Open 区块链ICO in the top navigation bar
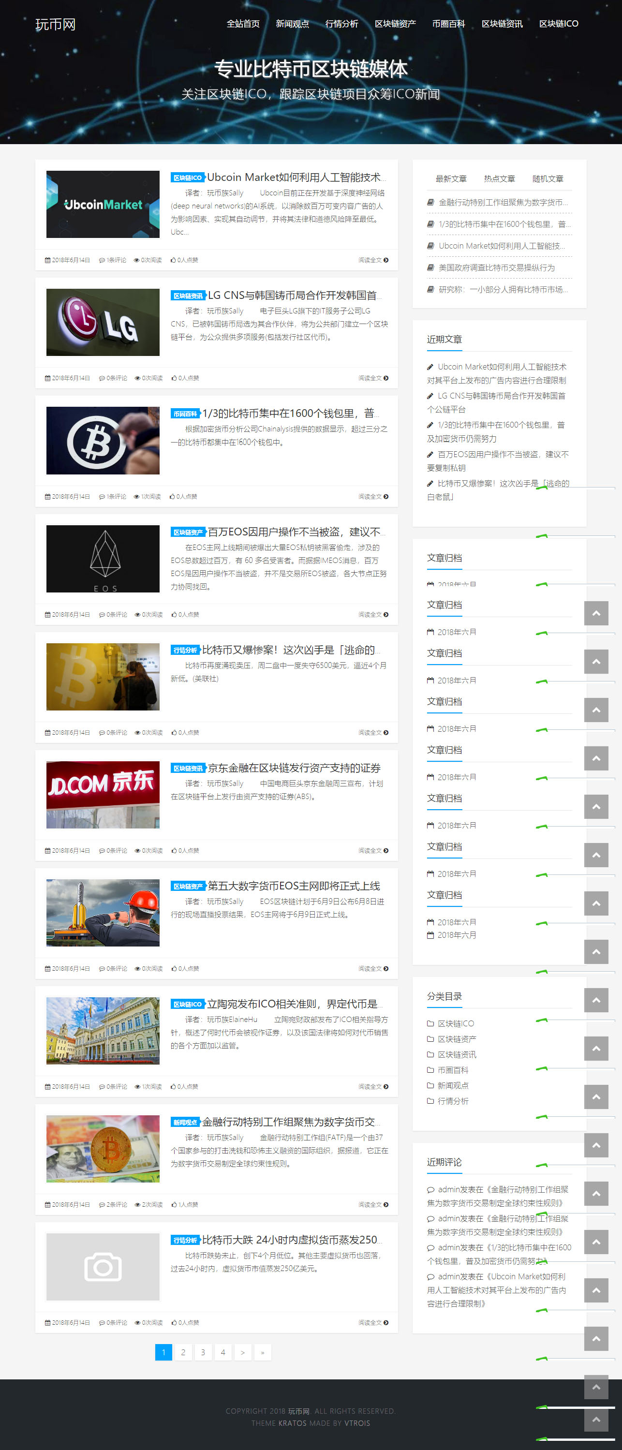Image resolution: width=622 pixels, height=1450 pixels. [558, 24]
